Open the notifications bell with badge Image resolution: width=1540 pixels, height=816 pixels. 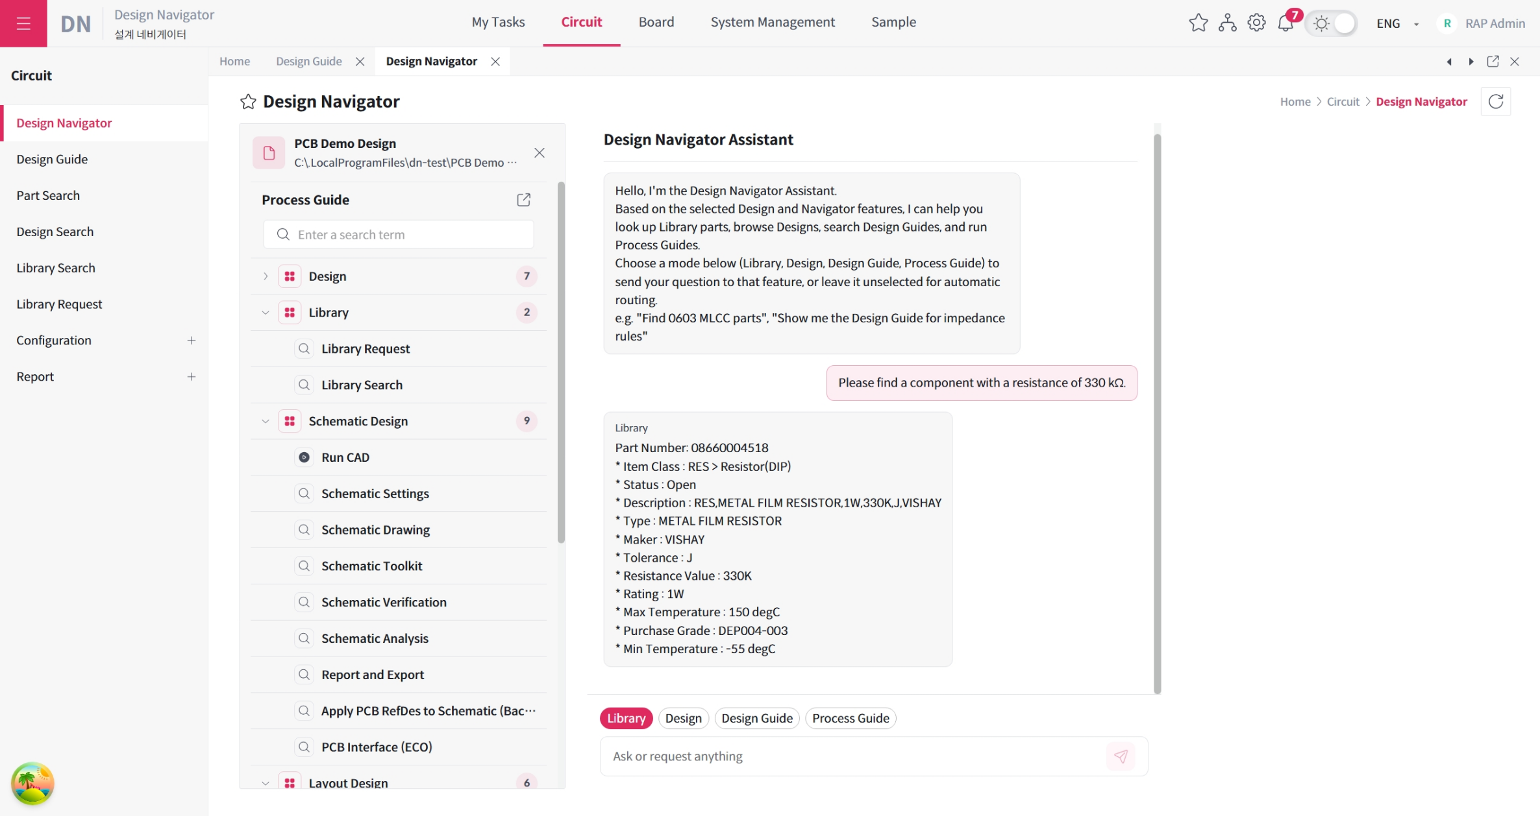coord(1286,23)
